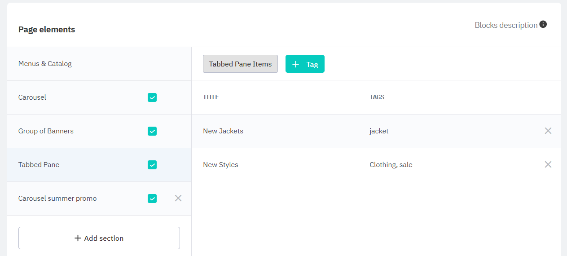
Task: Open the Carousel summer promo section
Action: click(57, 199)
